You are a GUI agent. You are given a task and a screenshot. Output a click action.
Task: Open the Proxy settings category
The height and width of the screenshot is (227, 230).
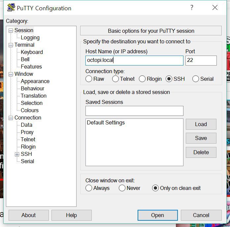click(27, 132)
